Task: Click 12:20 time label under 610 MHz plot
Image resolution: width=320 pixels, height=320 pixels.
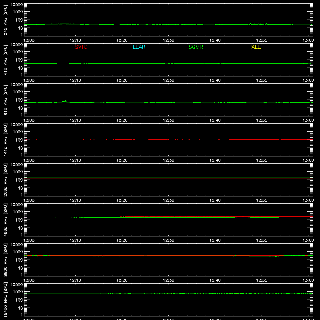Action: point(122,120)
